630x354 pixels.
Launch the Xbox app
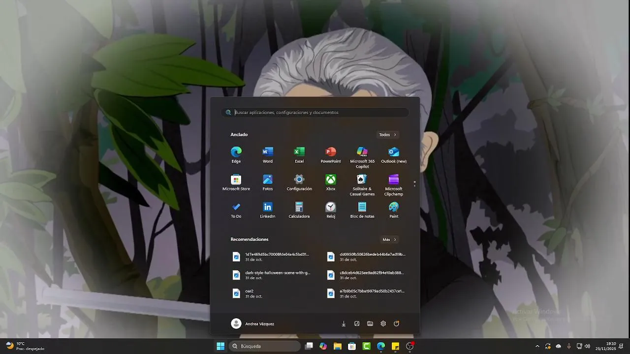point(331,182)
